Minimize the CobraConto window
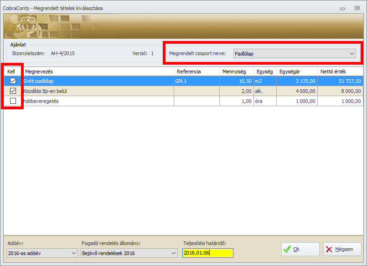 [x=342, y=9]
